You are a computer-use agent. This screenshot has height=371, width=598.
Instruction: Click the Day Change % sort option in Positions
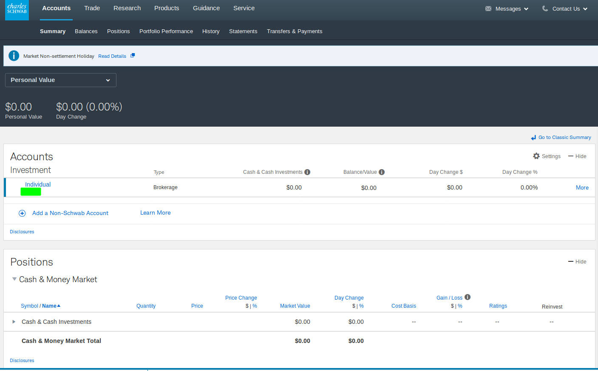pyautogui.click(x=361, y=306)
